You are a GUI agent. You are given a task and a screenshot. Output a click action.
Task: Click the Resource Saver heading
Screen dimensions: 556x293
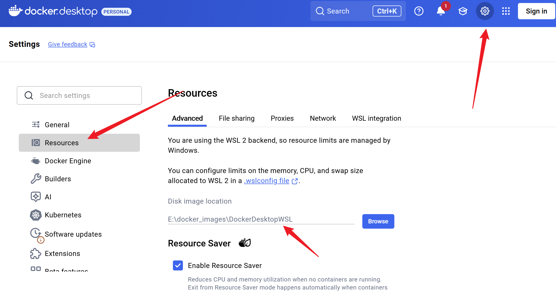pos(199,243)
